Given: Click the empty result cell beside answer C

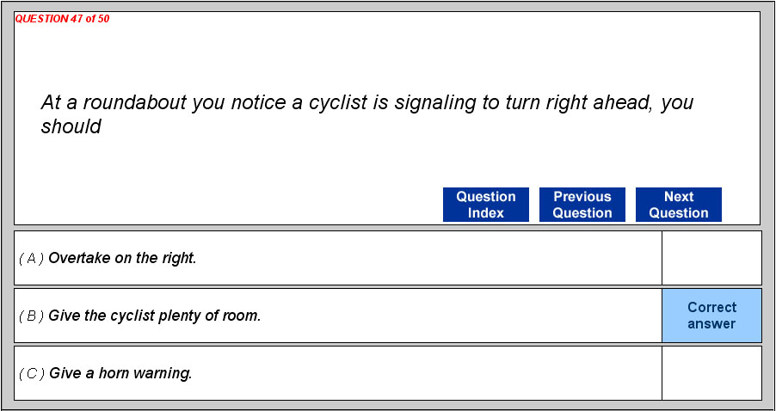Looking at the screenshot, I should 711,373.
